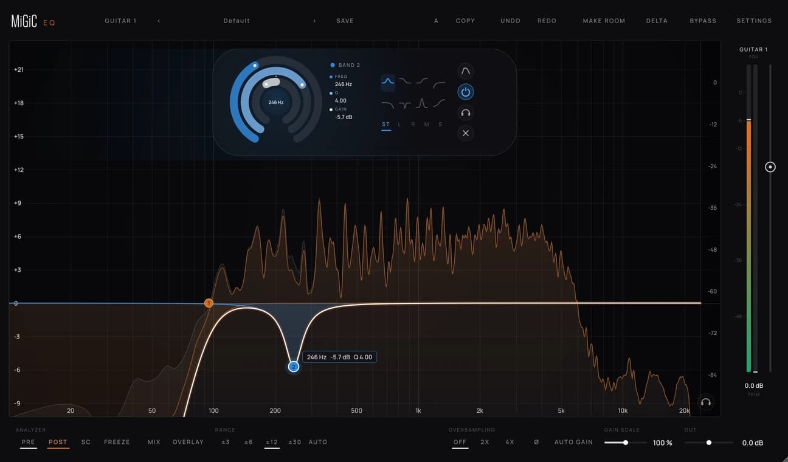Screen dimensions: 788x462
Task: Invert phase with the Ø icon
Action: click(536, 442)
